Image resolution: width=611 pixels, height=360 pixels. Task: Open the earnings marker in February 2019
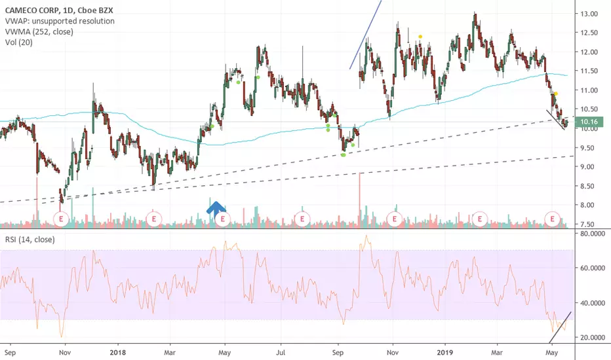coord(480,219)
